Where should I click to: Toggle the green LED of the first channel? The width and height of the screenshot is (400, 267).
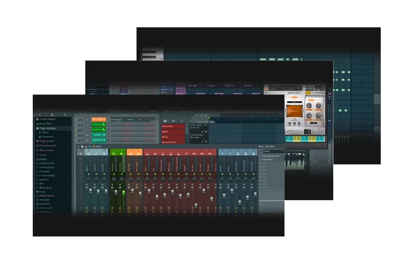[x=77, y=119]
